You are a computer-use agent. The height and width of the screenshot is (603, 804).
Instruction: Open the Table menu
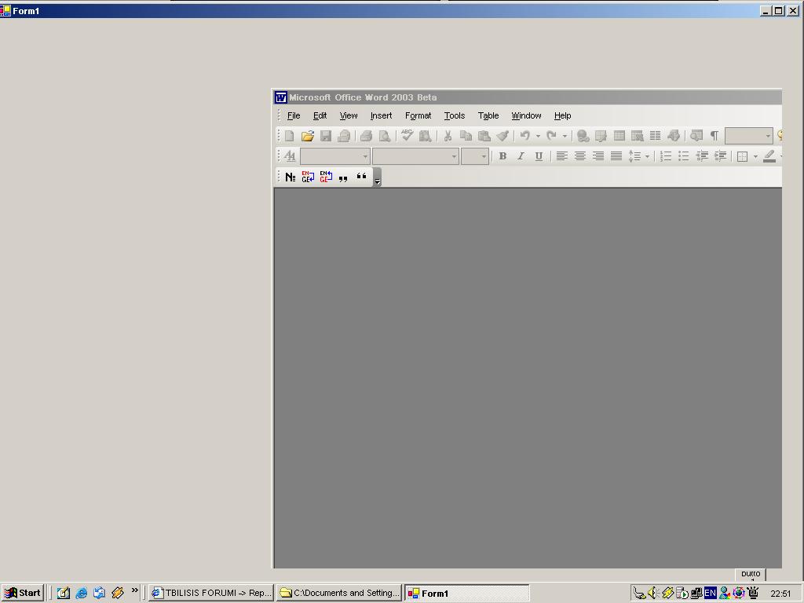click(488, 116)
